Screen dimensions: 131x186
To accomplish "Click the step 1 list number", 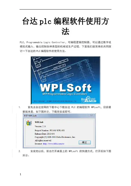I will 20,107.
